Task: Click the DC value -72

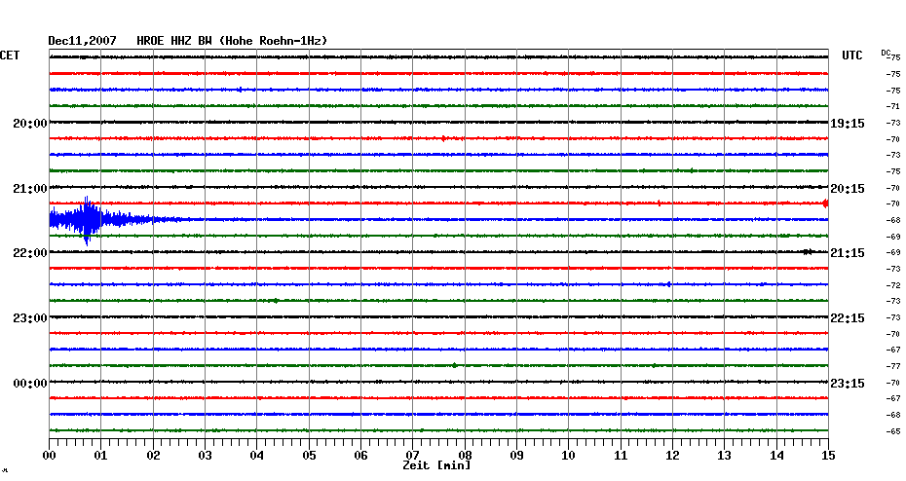Action: (x=893, y=286)
